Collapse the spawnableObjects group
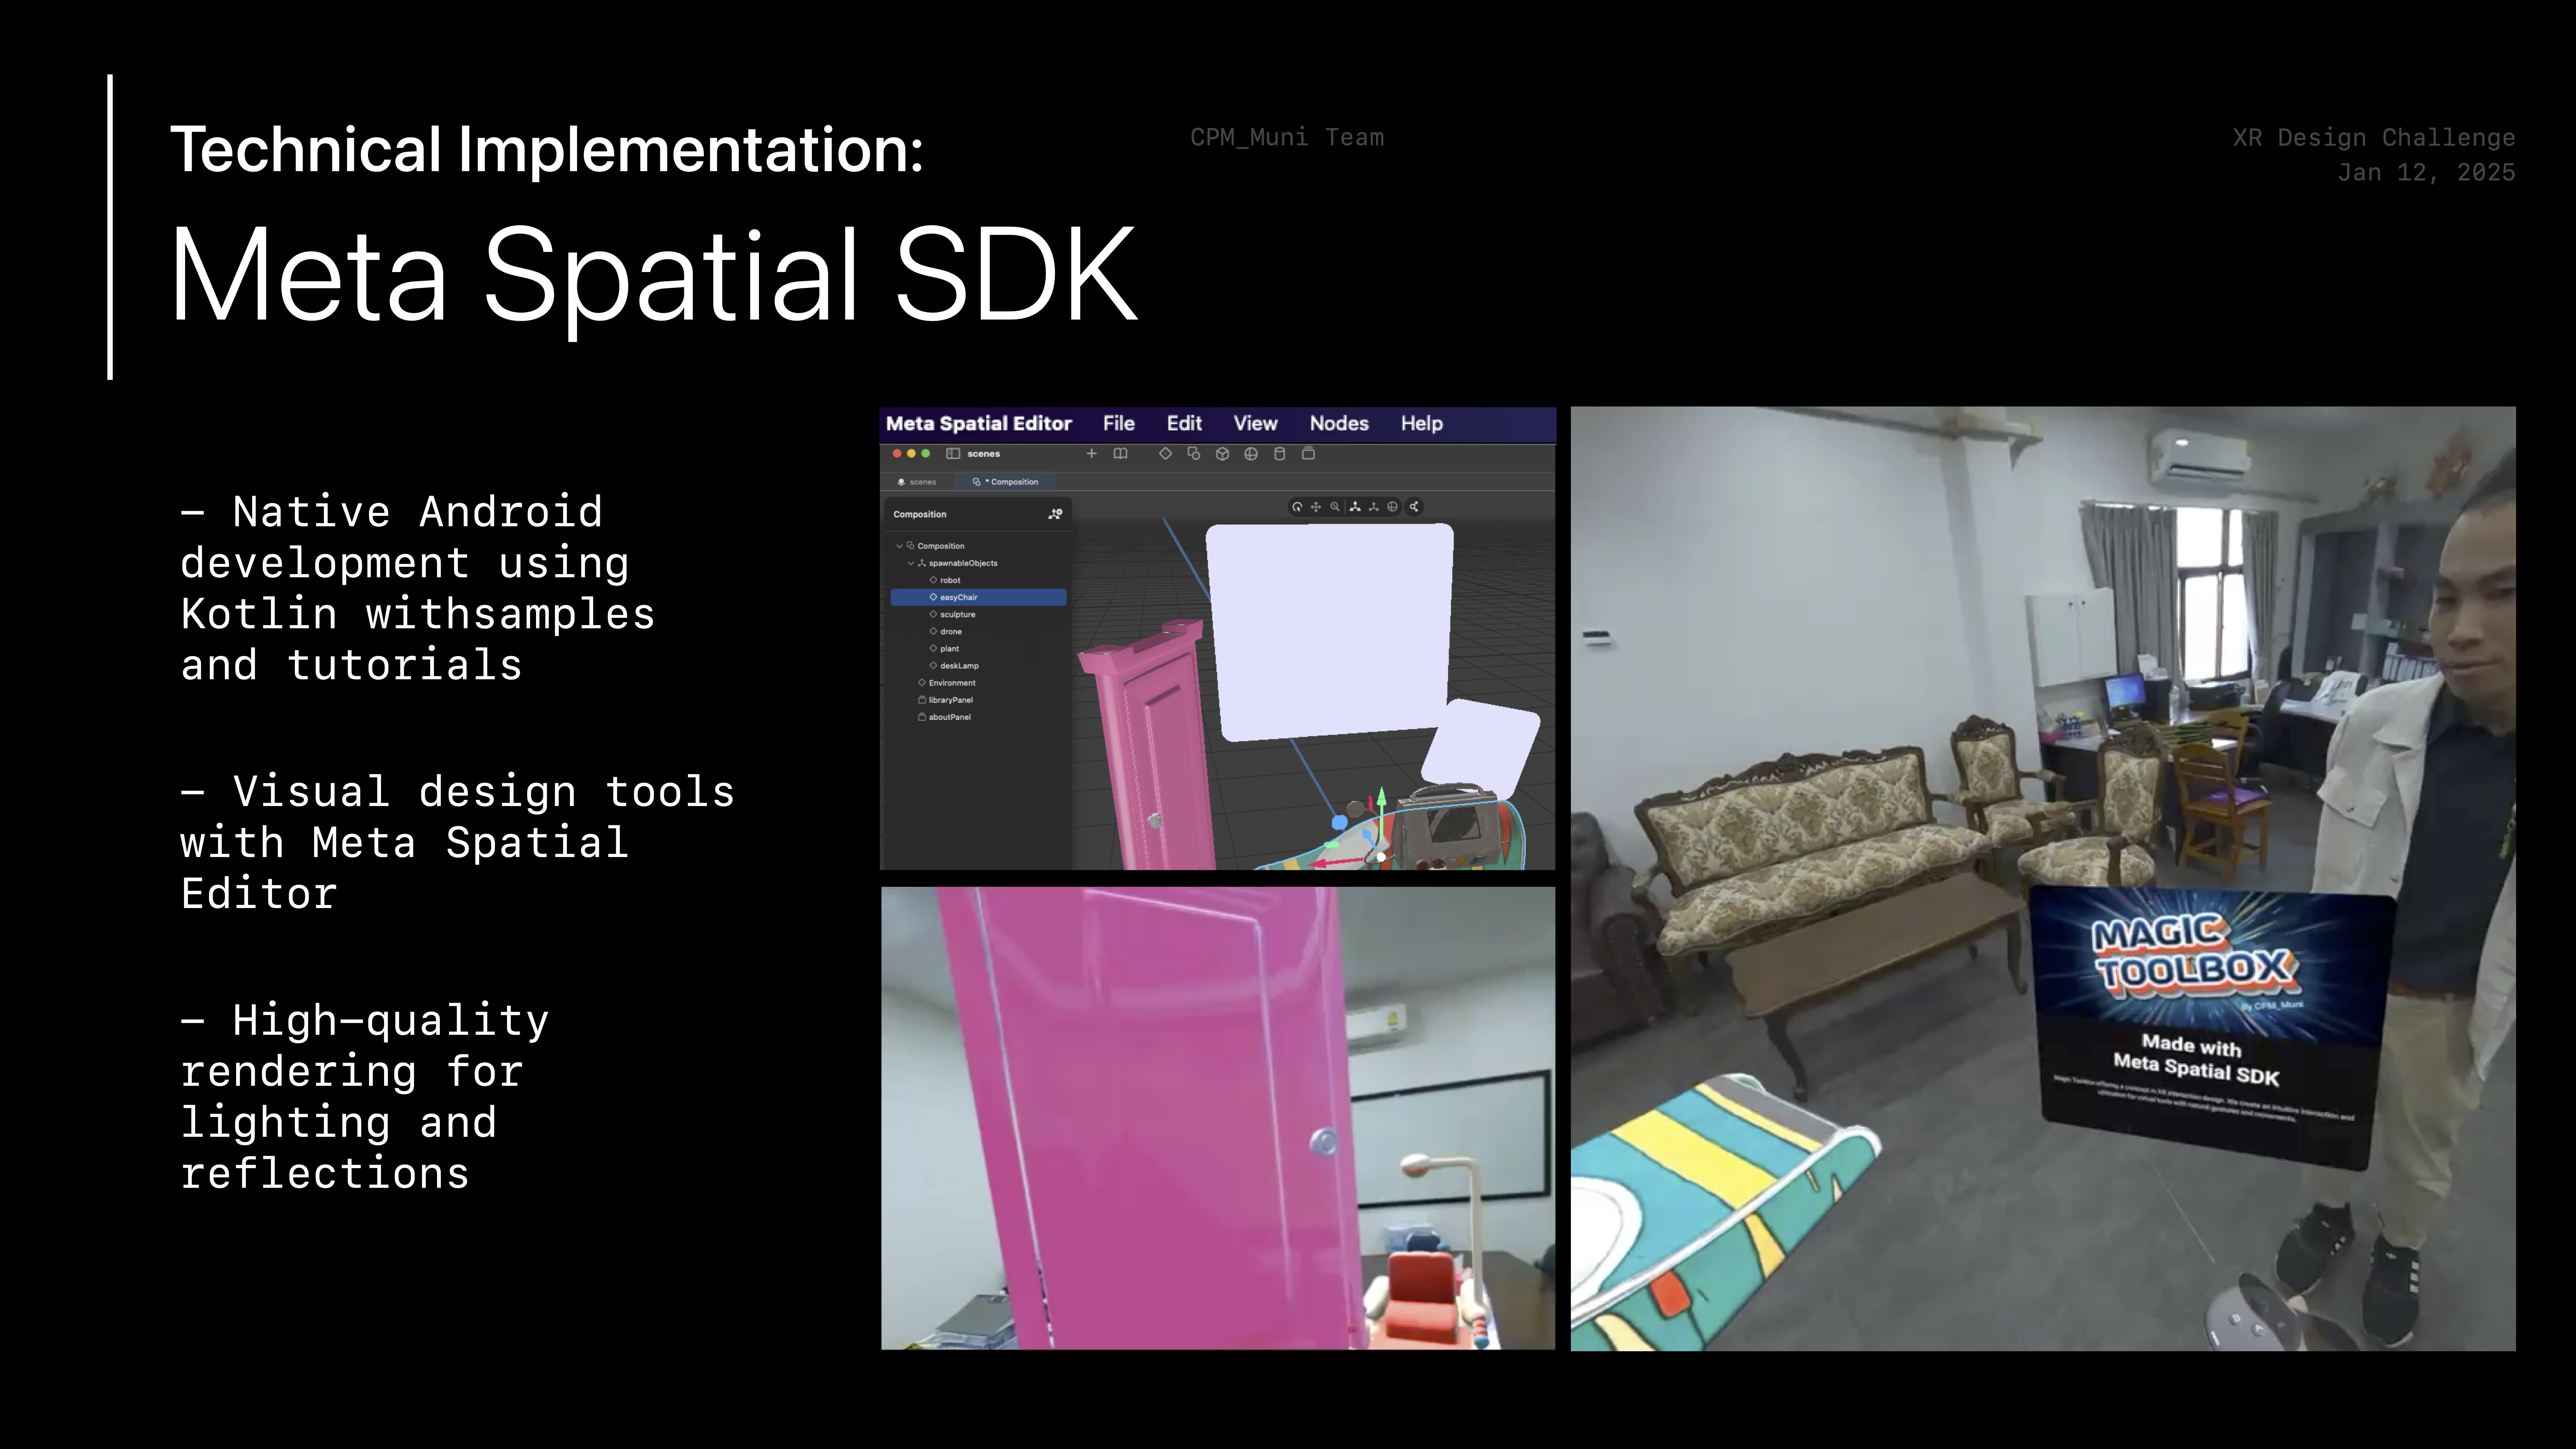 910,563
